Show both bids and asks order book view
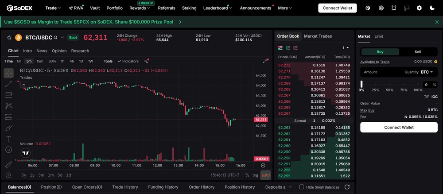 [x=280, y=48]
